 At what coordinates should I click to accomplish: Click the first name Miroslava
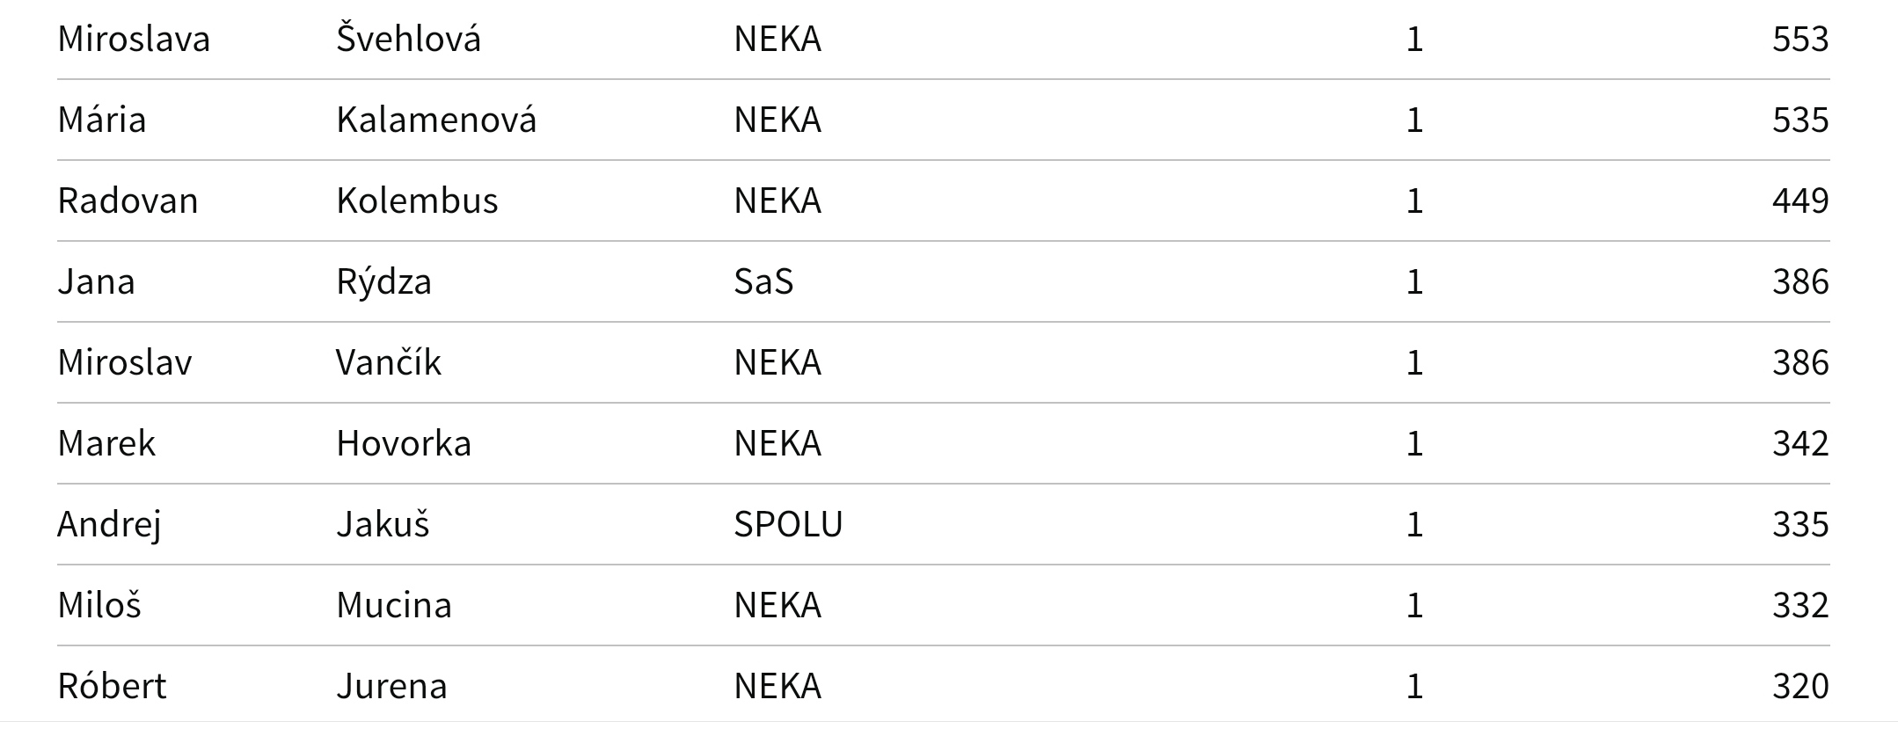pyautogui.click(x=134, y=40)
